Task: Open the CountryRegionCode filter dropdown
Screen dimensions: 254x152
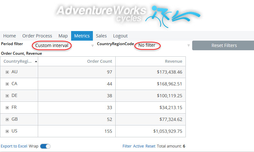Action: tap(188, 46)
